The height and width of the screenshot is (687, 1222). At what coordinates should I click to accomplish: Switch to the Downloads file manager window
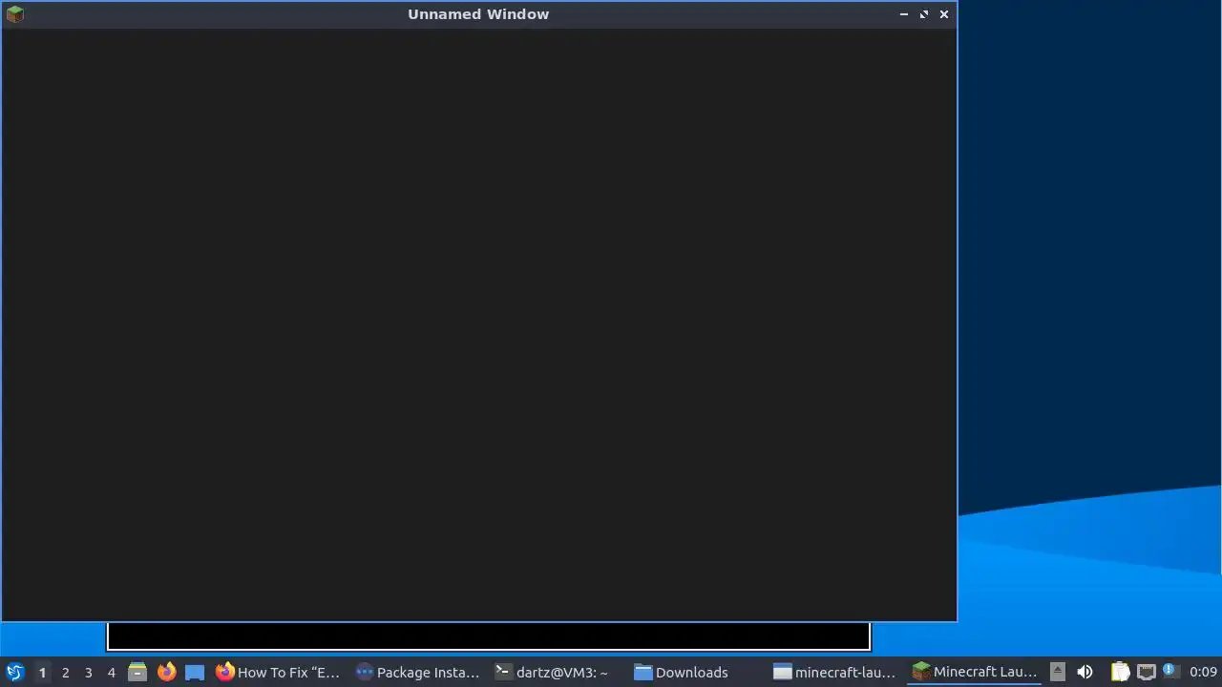(697, 673)
